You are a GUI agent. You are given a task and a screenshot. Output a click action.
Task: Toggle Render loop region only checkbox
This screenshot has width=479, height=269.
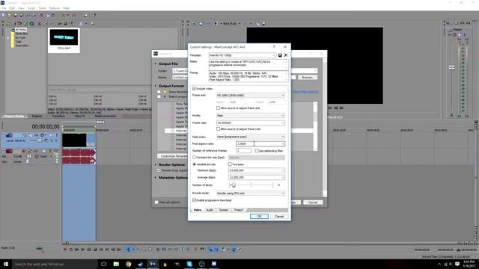pos(159,170)
